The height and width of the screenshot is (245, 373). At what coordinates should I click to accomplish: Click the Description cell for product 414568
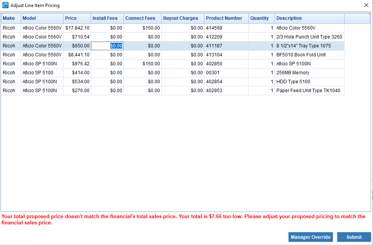310,28
